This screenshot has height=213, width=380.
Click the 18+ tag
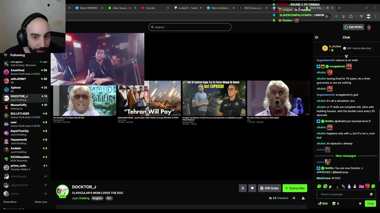click(109, 198)
